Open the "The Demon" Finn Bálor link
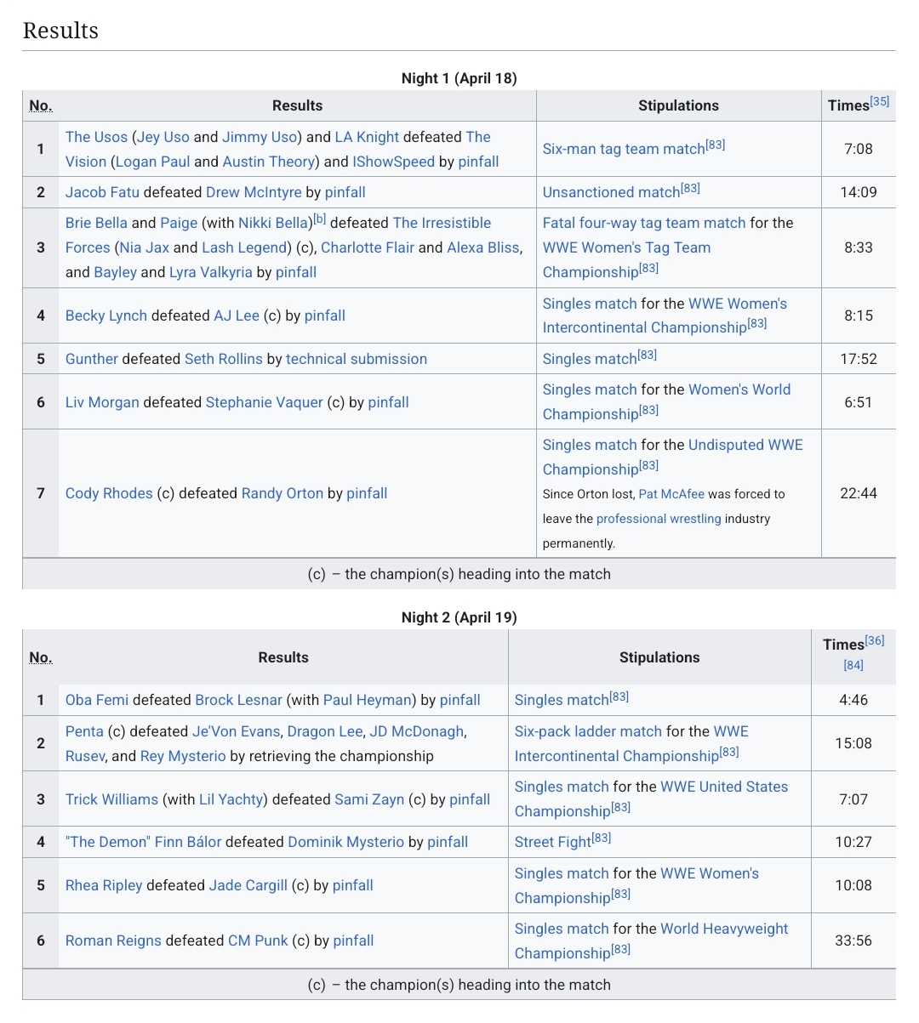This screenshot has height=1023, width=919. (143, 842)
